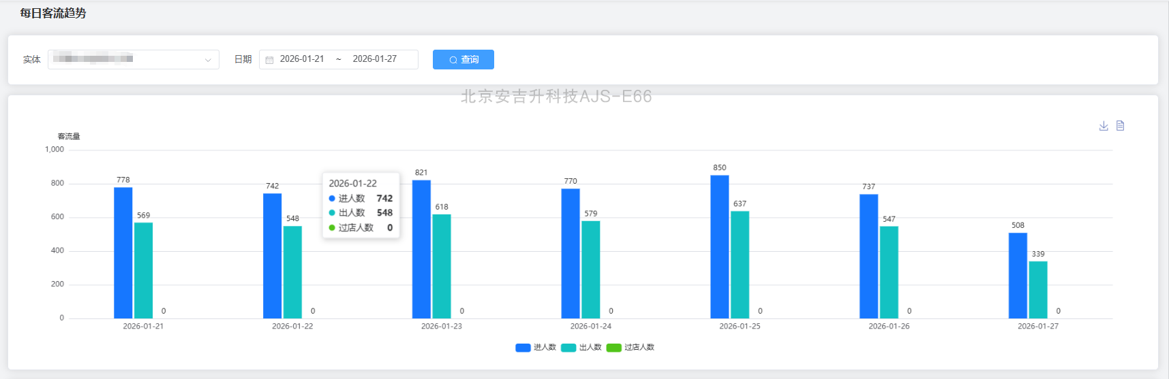Click the teal 339 bar for 2026-01-27

point(1037,290)
